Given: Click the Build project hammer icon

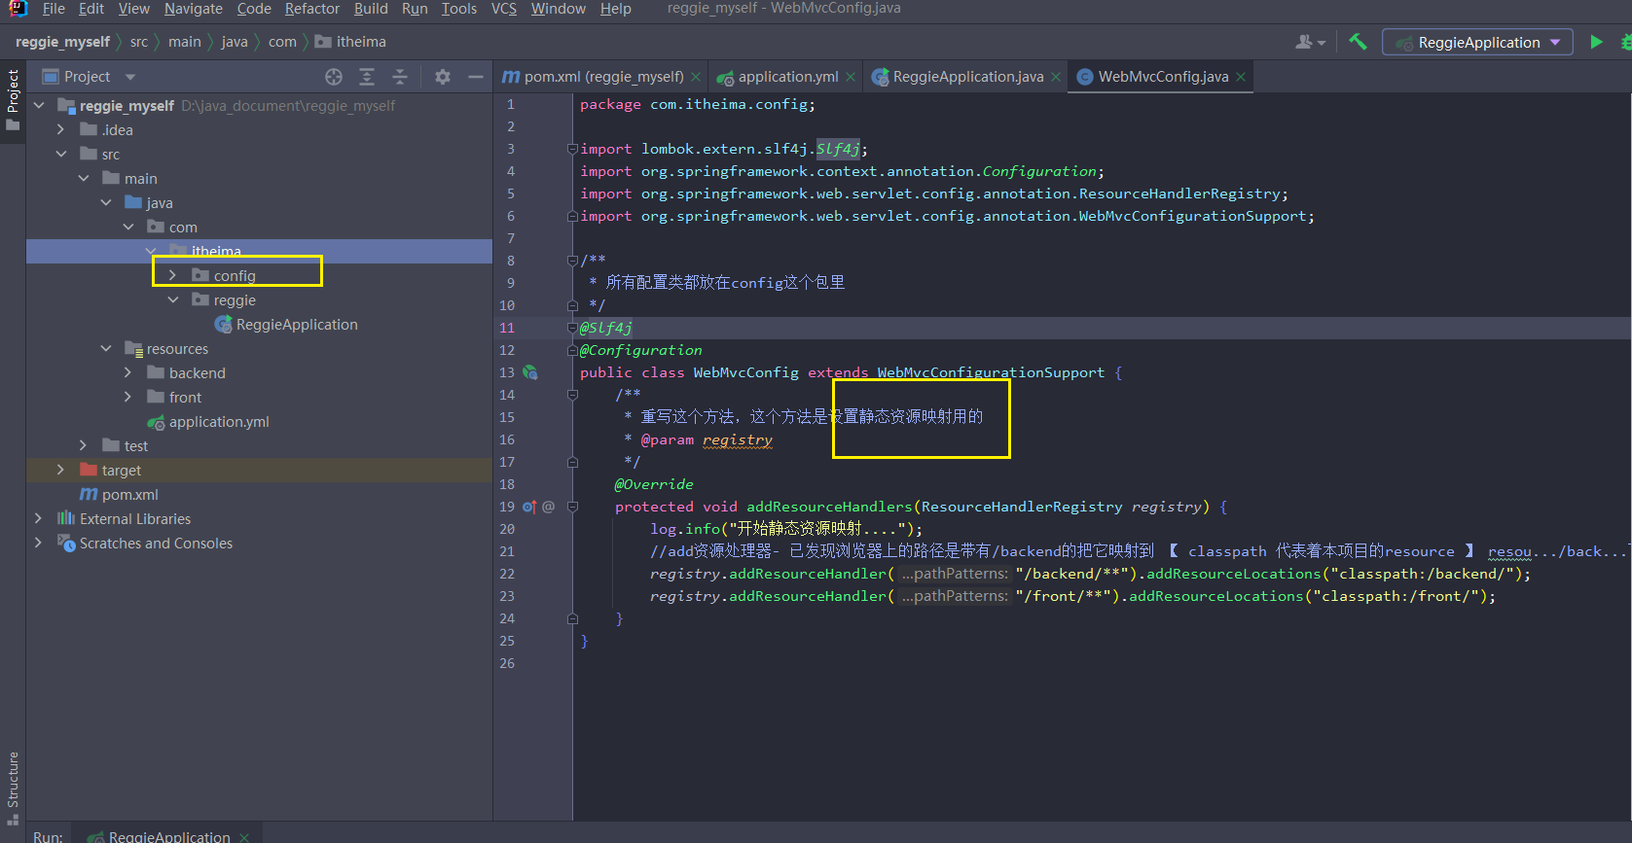Looking at the screenshot, I should pyautogui.click(x=1358, y=42).
